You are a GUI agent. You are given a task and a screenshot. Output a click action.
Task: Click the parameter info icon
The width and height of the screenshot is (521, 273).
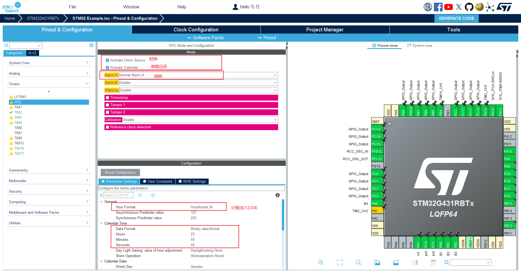(277, 195)
